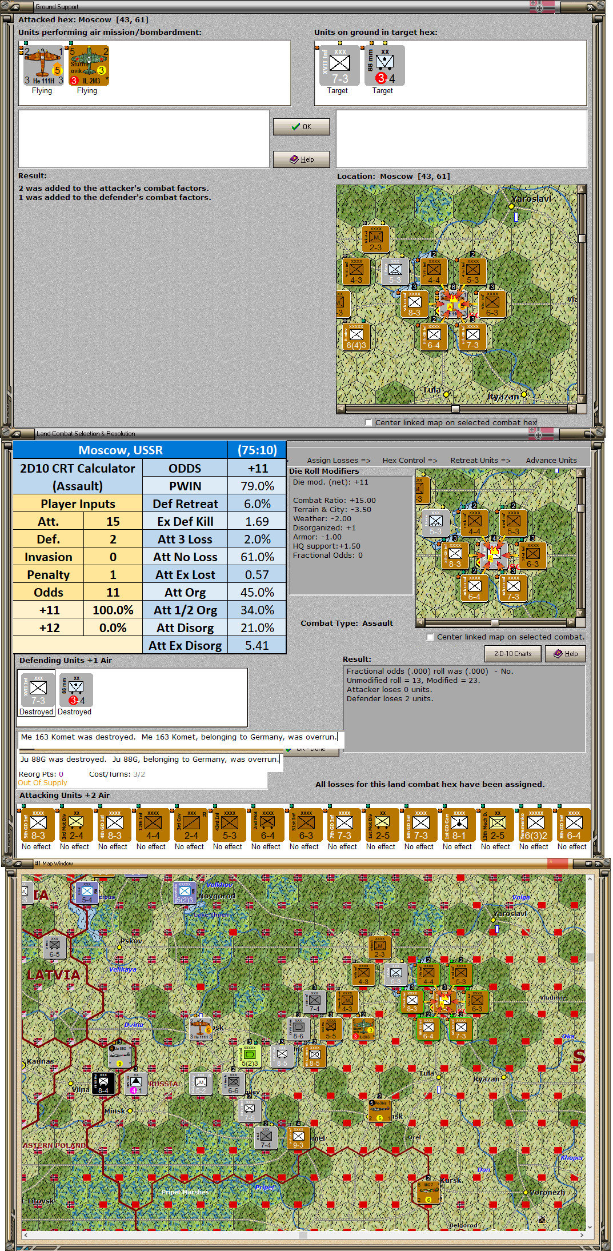This screenshot has height=1251, width=613.
Task: Click Land Combat minimap scroll-left arrow
Action: coord(420,622)
